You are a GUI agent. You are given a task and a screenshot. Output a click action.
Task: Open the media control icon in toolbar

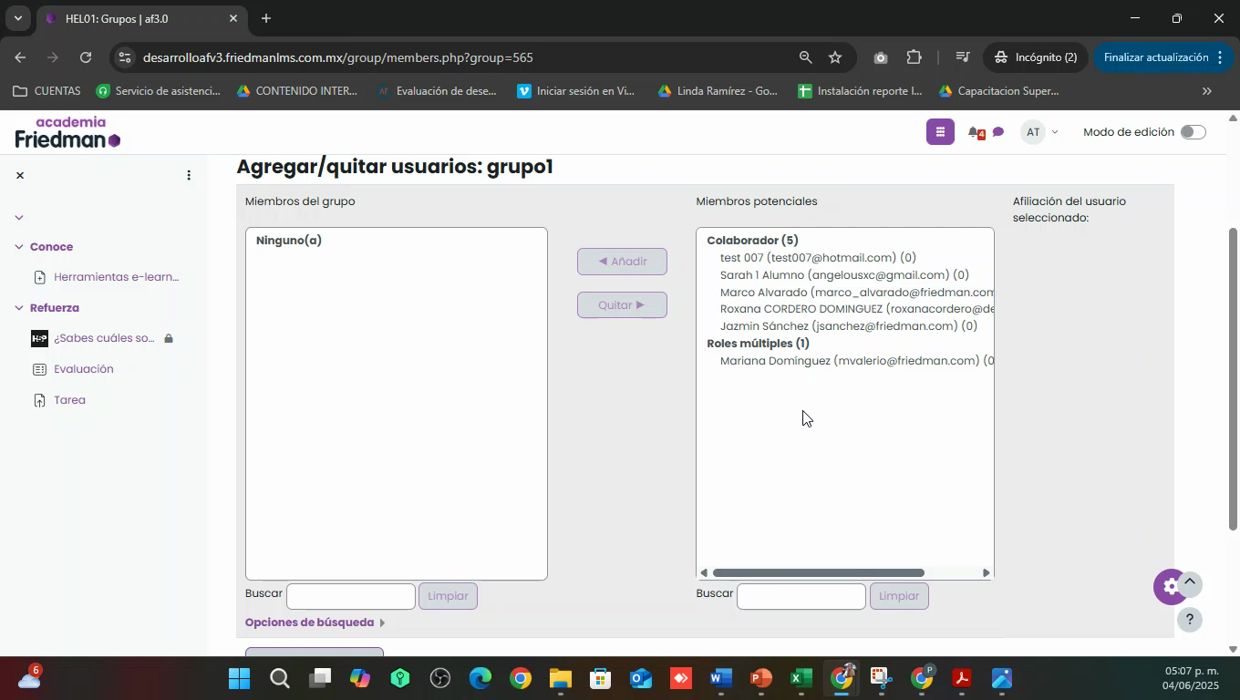coord(963,57)
